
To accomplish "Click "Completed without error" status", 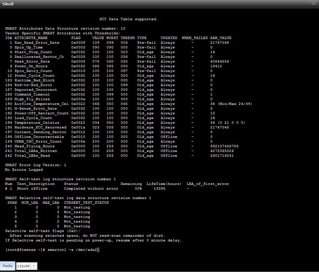I will pyautogui.click(x=91, y=189).
